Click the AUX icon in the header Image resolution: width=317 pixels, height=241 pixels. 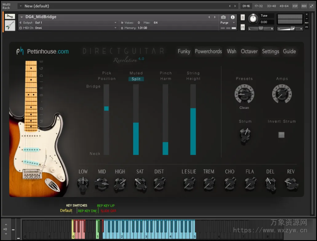(x=304, y=6)
